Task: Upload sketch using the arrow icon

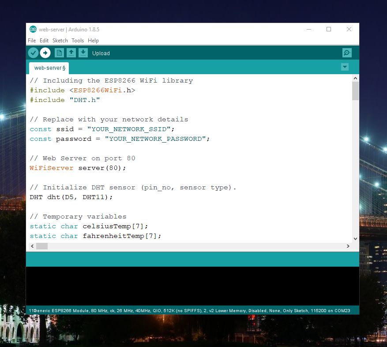Action: (45, 53)
